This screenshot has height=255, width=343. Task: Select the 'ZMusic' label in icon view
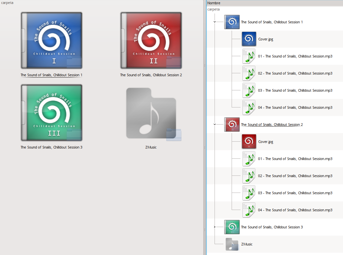[151, 147]
